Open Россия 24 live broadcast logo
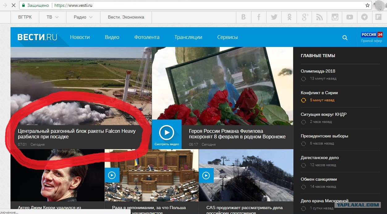This screenshot has height=214, width=387. (x=372, y=35)
